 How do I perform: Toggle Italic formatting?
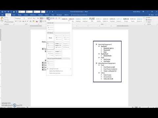(x=18, y=21)
